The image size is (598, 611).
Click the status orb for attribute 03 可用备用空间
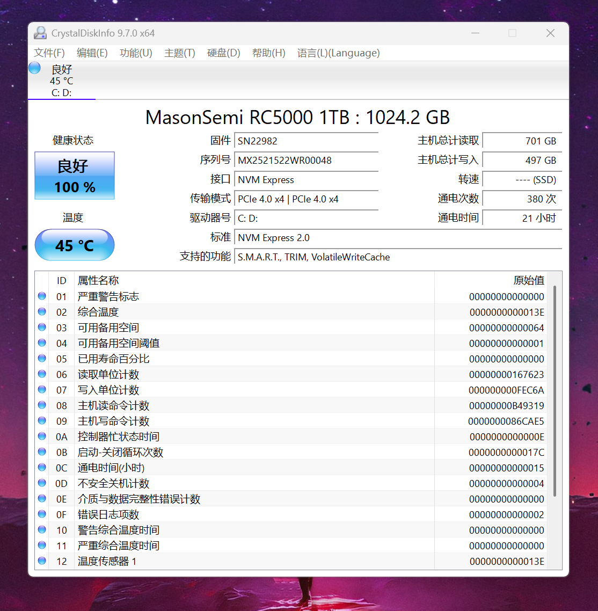coord(42,328)
